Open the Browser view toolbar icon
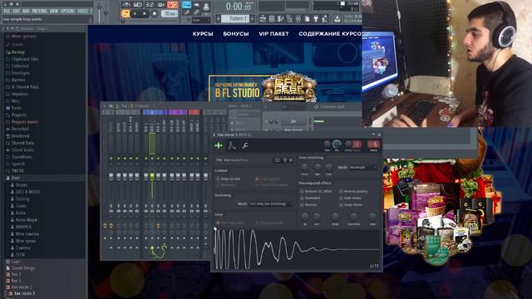This screenshot has width=532, height=299. coord(289,19)
